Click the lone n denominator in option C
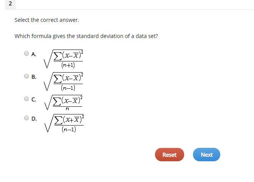The image size is (254, 182). pyautogui.click(x=68, y=109)
